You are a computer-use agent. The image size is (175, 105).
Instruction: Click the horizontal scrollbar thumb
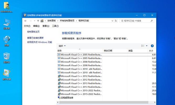click(x=104, y=102)
